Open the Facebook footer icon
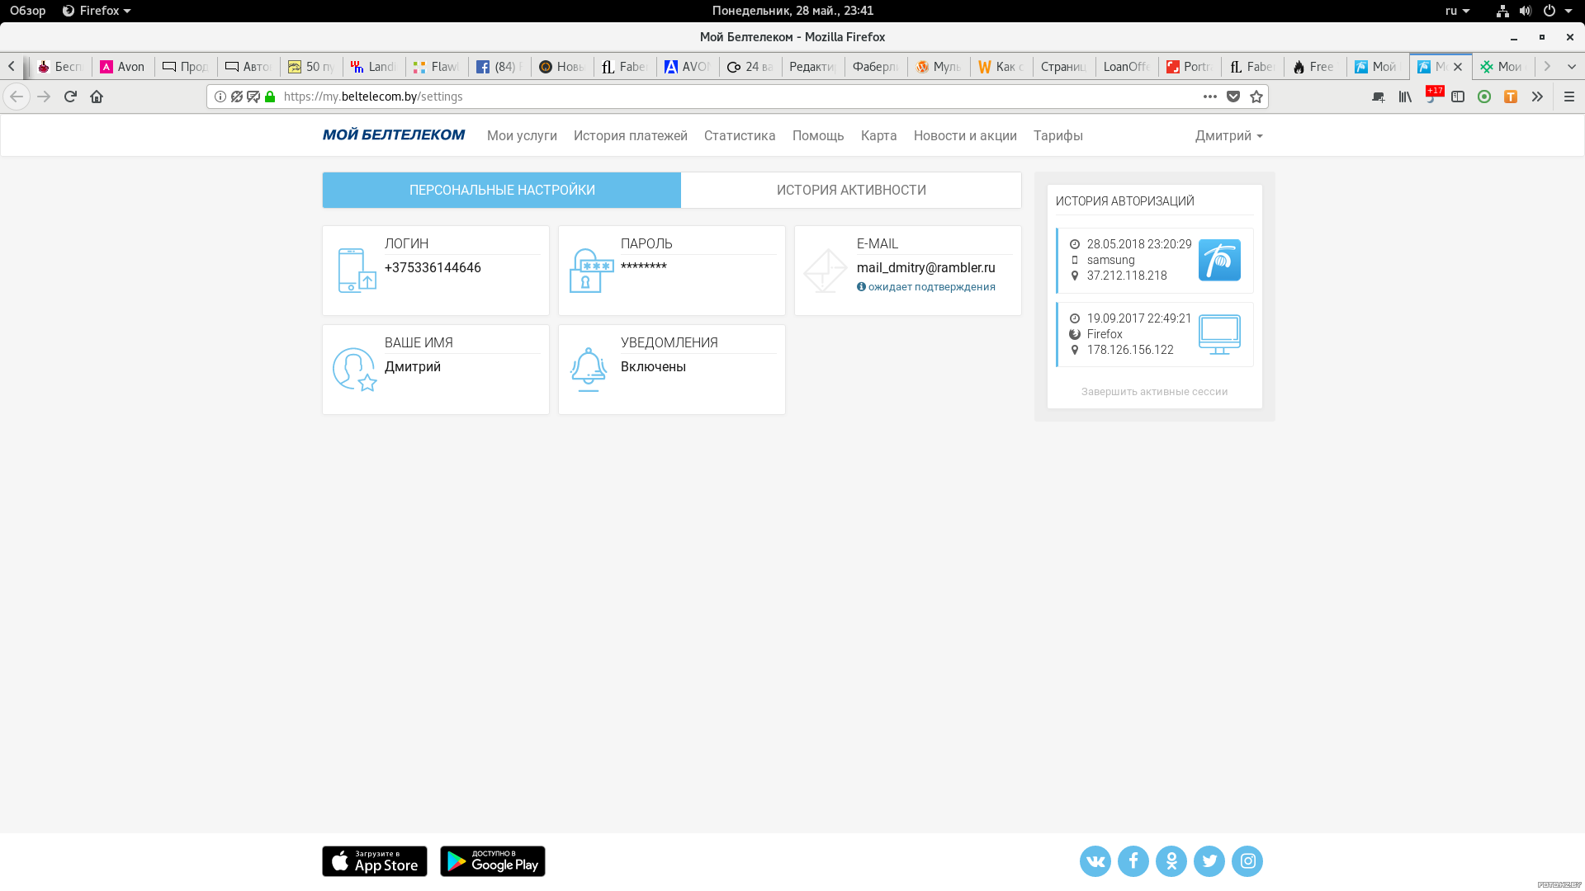The image size is (1585, 891). pos(1133,861)
